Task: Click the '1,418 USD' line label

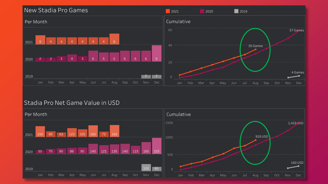Action: coord(296,123)
